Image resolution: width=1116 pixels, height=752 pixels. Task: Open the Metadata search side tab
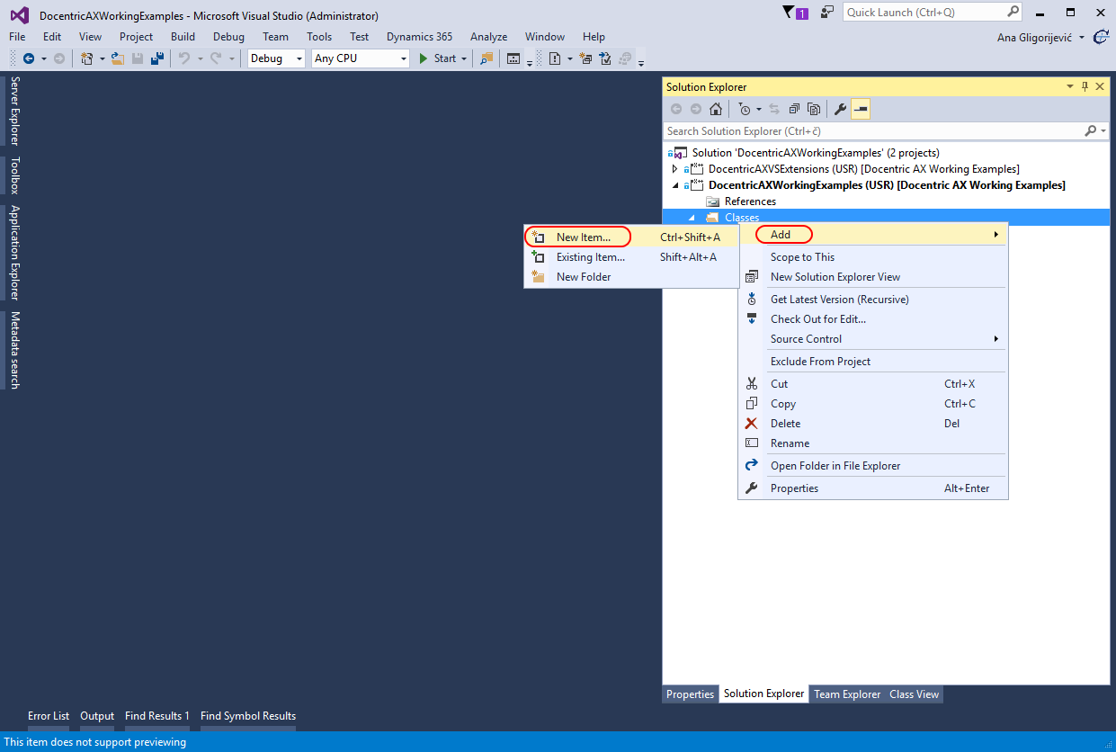click(x=14, y=350)
